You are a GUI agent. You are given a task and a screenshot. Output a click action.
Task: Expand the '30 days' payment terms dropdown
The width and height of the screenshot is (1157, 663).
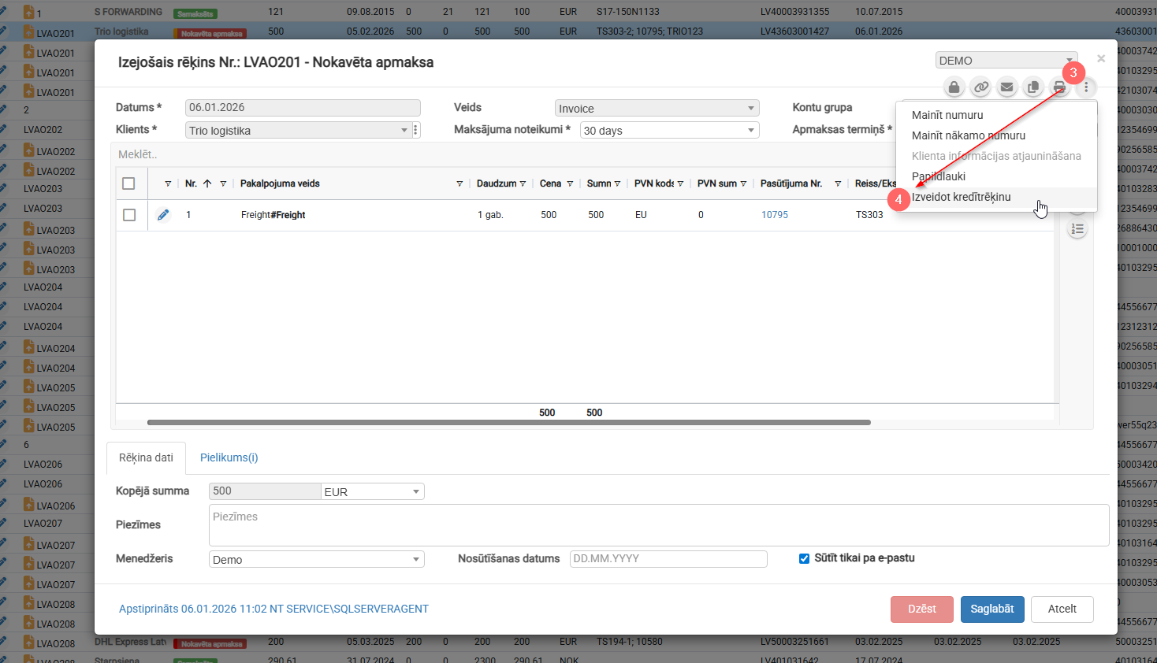[x=669, y=131]
